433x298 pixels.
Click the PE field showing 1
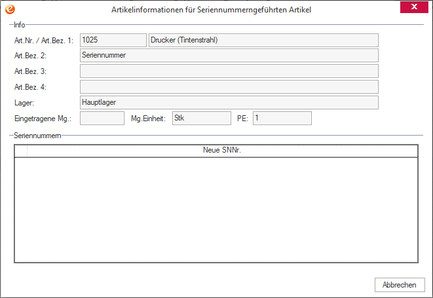click(282, 118)
